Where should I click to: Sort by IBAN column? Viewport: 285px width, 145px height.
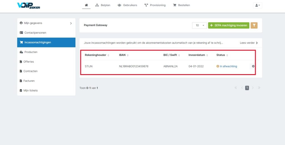124,55
